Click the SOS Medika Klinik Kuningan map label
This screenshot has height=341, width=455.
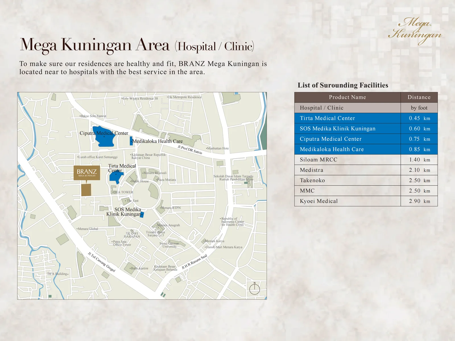[124, 212]
